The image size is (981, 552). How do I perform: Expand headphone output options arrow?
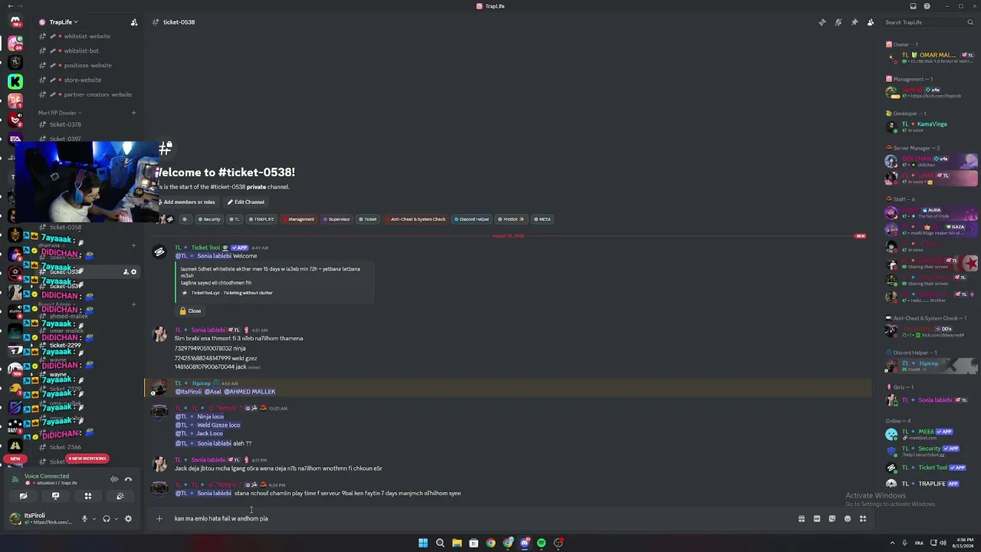click(x=116, y=519)
